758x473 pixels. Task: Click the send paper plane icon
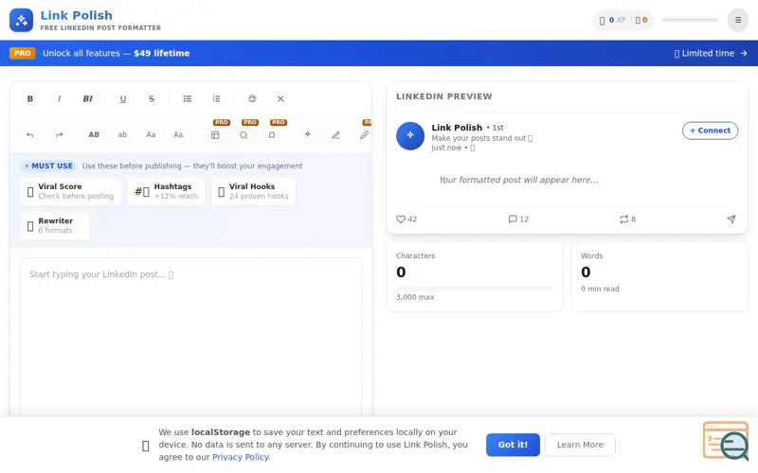point(731,219)
